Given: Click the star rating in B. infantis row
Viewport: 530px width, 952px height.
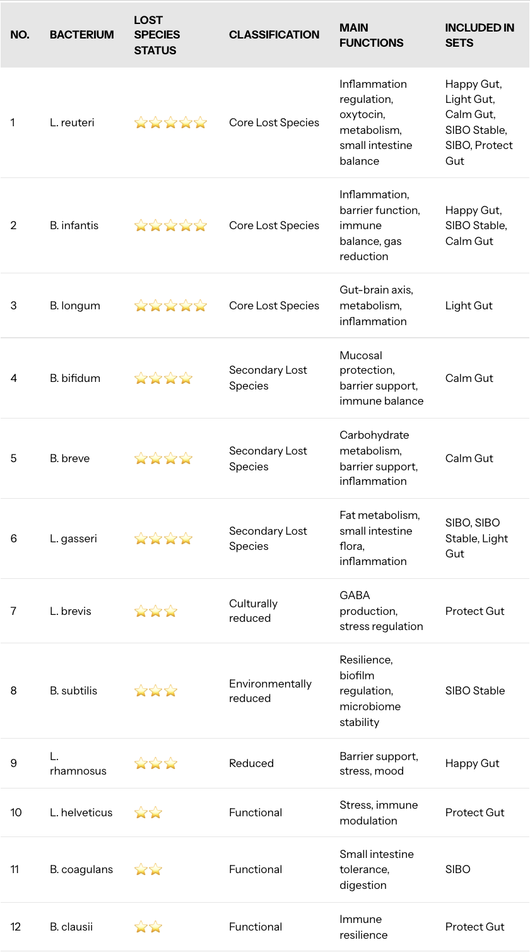Looking at the screenshot, I should (x=170, y=225).
